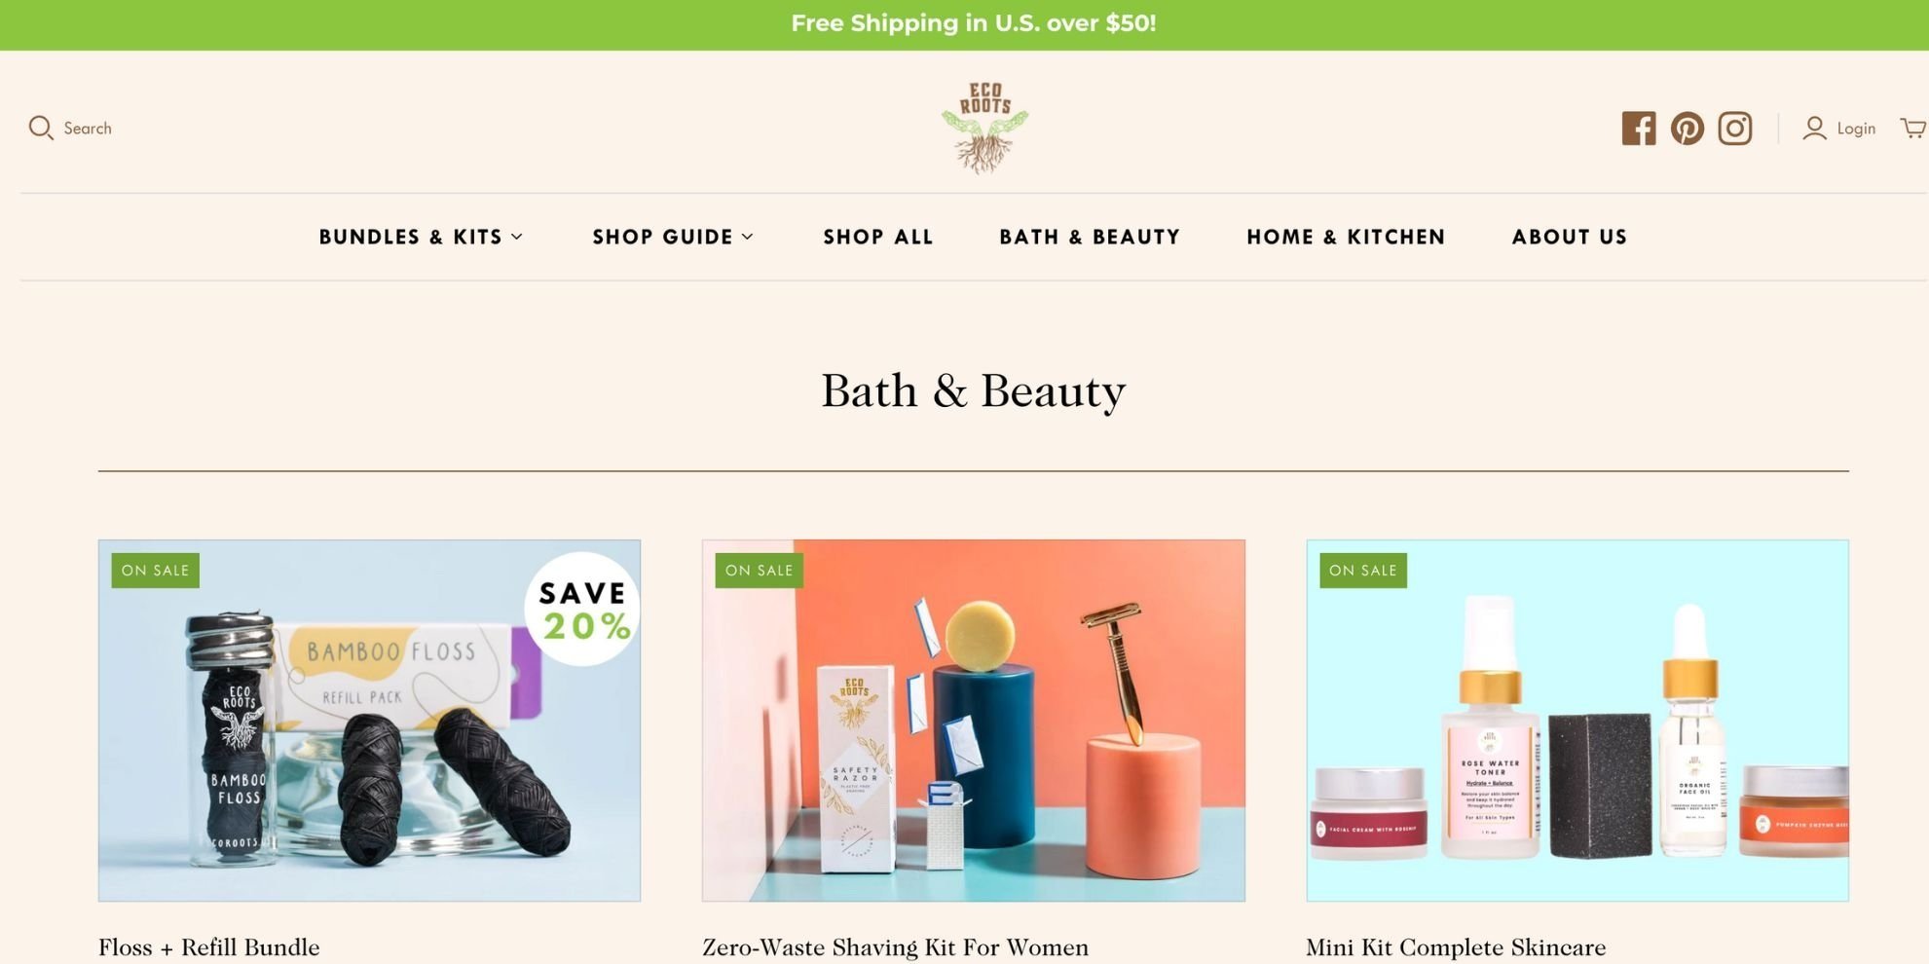The width and height of the screenshot is (1929, 964).
Task: Click Floss + Refill Bundle title link
Action: pyautogui.click(x=209, y=947)
